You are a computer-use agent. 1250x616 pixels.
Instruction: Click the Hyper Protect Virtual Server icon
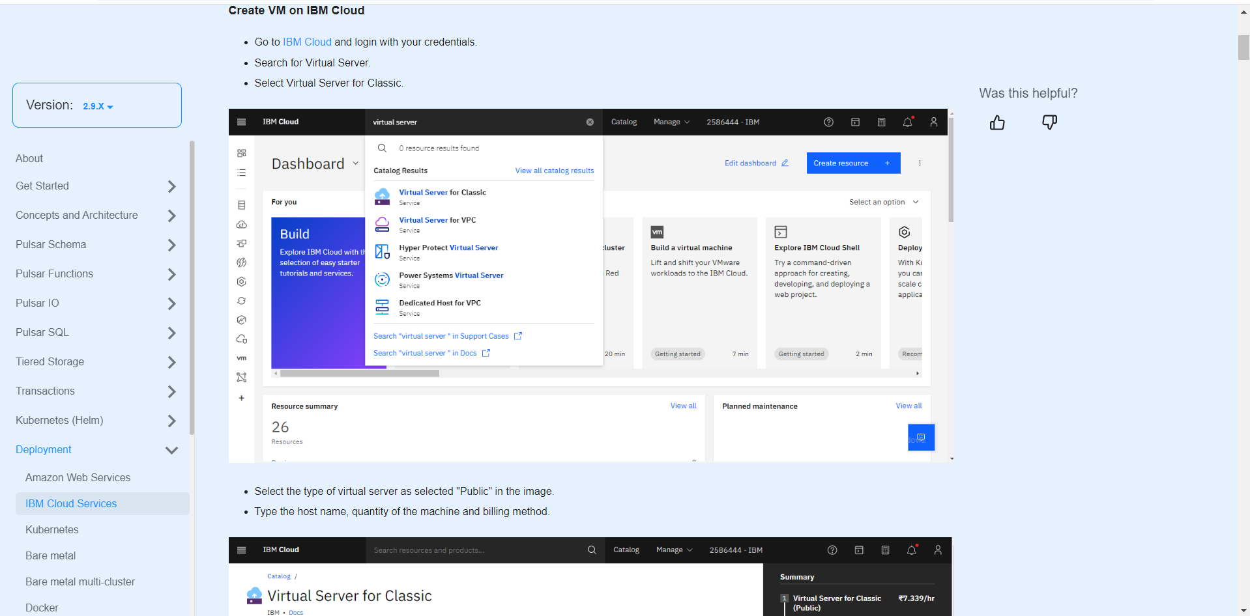(x=383, y=252)
